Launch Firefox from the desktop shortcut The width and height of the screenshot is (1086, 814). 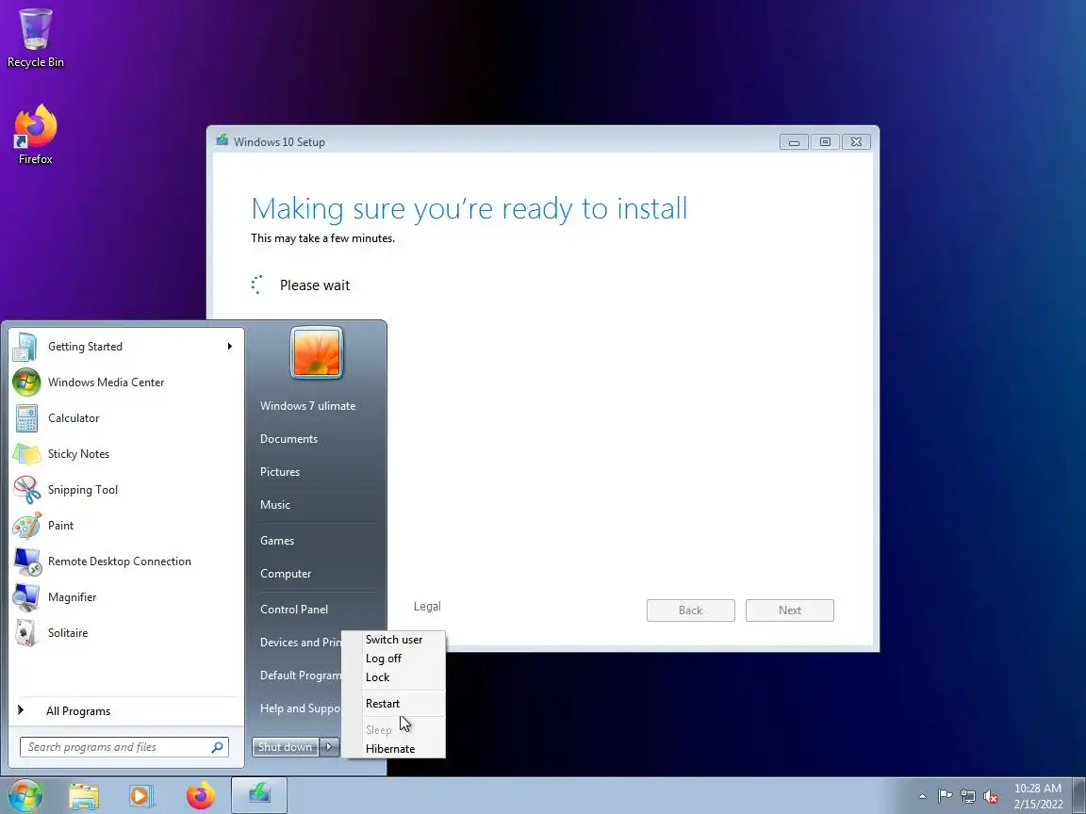tap(35, 135)
